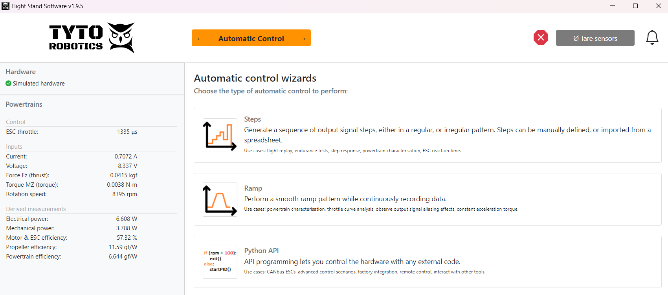Click the Tyto Robotics owl logo
Screen dimensions: 668x295
pos(121,38)
